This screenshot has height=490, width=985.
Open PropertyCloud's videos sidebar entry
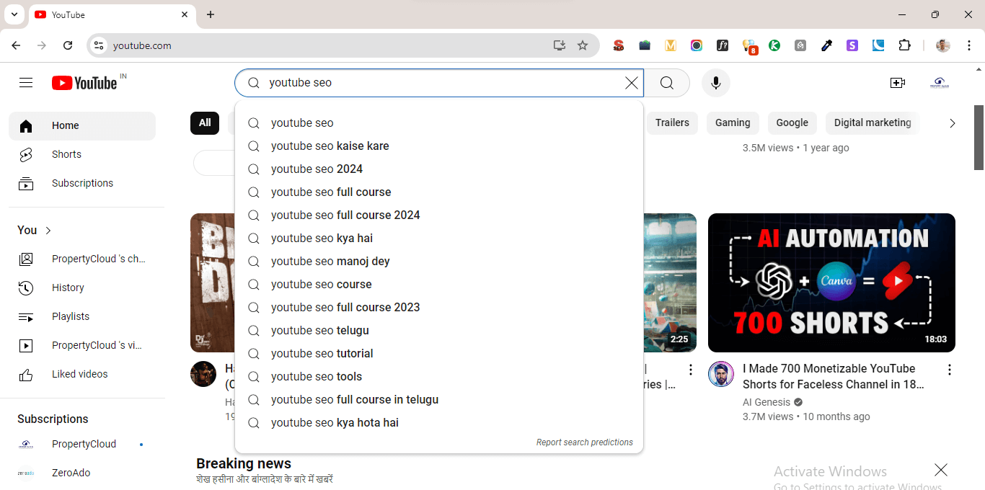click(82, 345)
